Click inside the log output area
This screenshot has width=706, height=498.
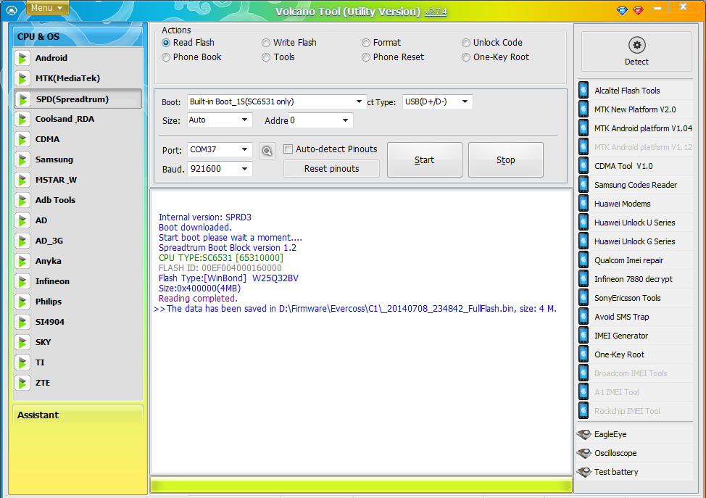click(x=362, y=331)
